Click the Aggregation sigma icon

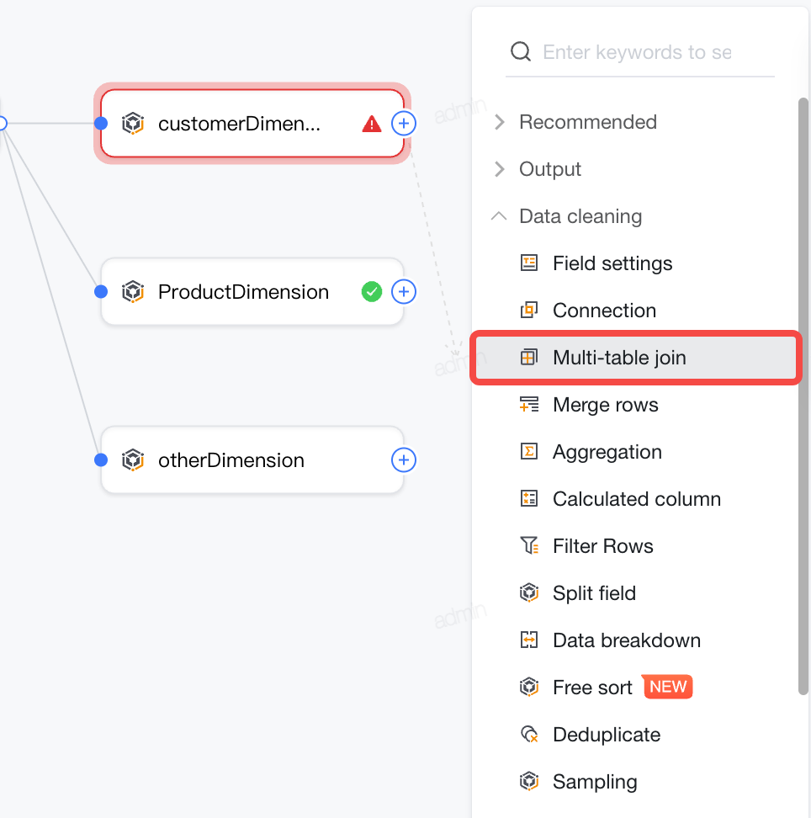(x=529, y=451)
